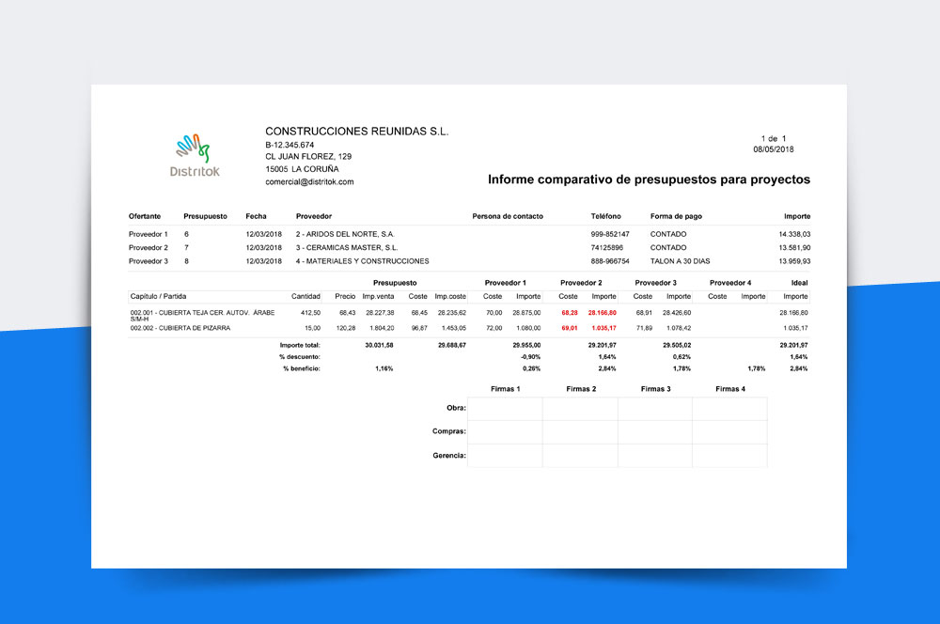Click the red highlighted cost 69,01
940x624 pixels.
click(569, 328)
